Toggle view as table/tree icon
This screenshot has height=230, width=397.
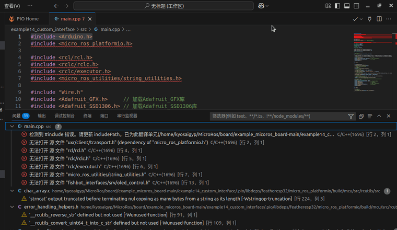click(370, 116)
